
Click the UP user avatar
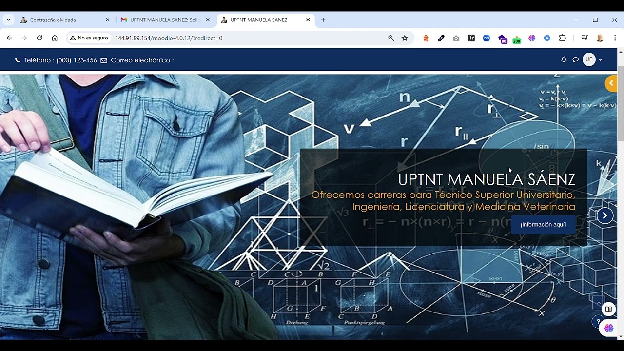click(x=589, y=59)
